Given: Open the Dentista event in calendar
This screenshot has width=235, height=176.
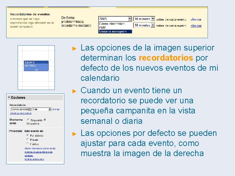Looking at the screenshot, I should click(x=36, y=66).
